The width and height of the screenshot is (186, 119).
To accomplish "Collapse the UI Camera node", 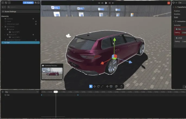I will (3, 27).
